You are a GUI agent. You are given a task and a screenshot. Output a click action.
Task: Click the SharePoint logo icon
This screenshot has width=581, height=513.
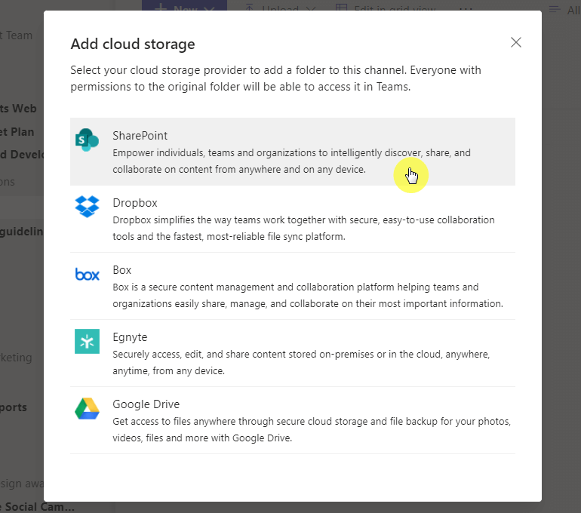tap(87, 140)
